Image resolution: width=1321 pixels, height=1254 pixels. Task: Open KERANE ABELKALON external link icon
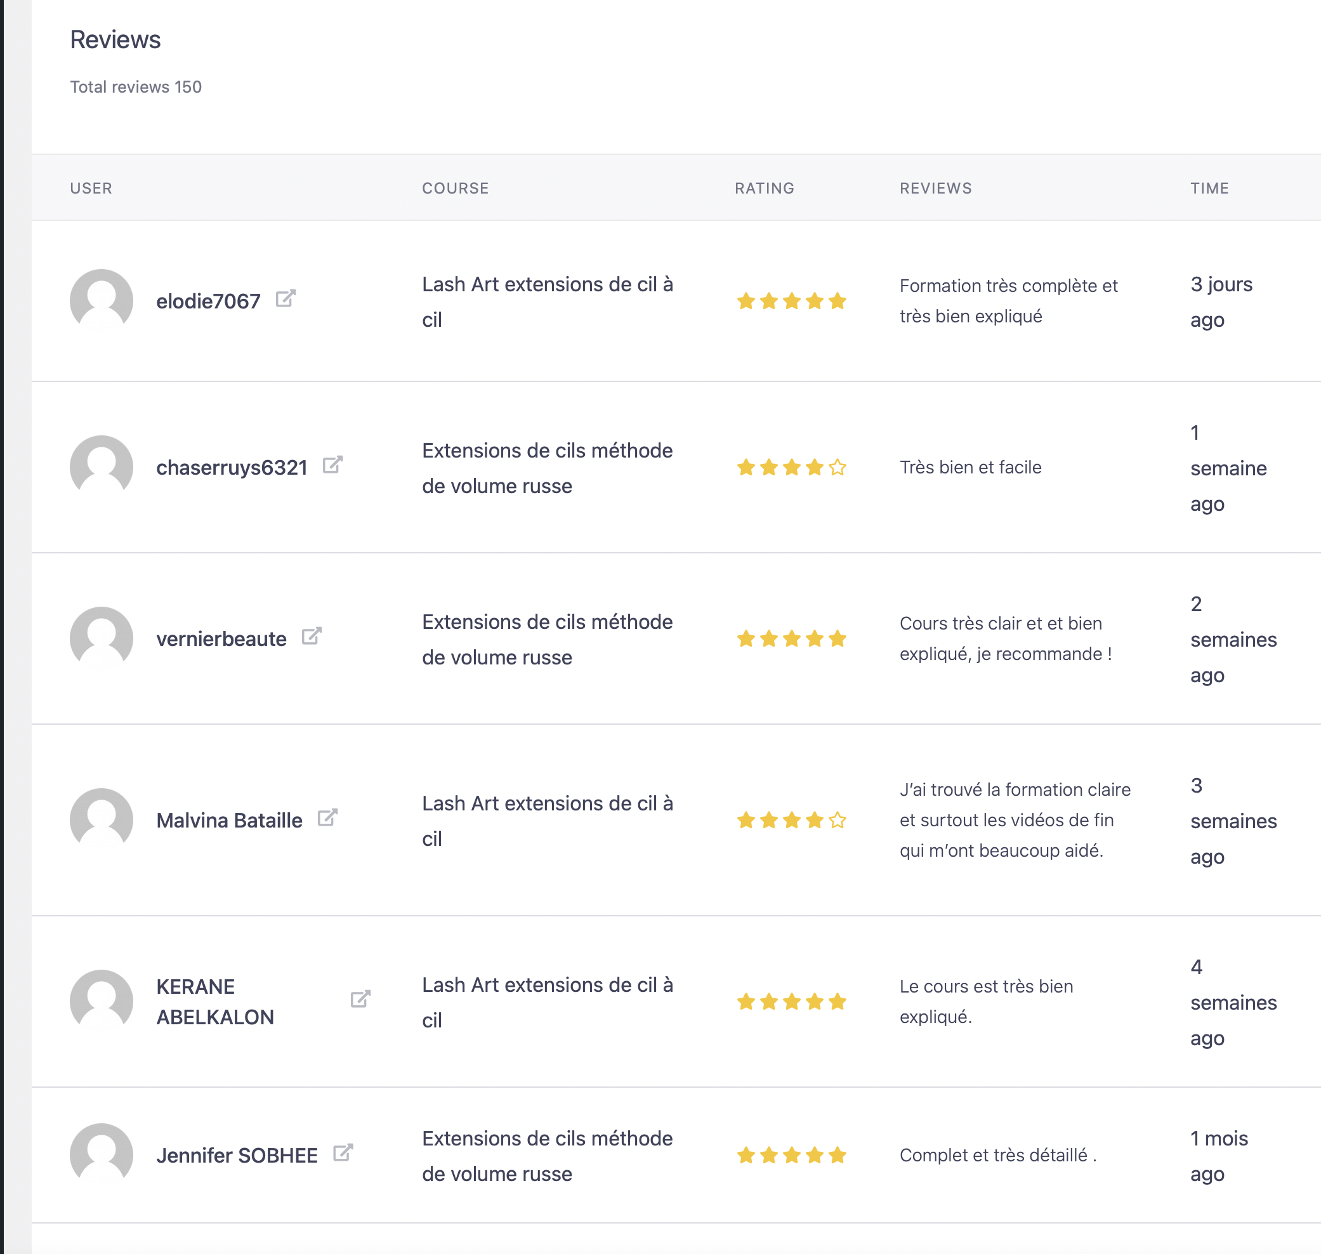click(x=360, y=1000)
